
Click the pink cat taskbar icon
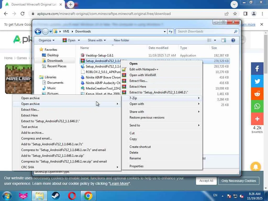click(x=23, y=196)
